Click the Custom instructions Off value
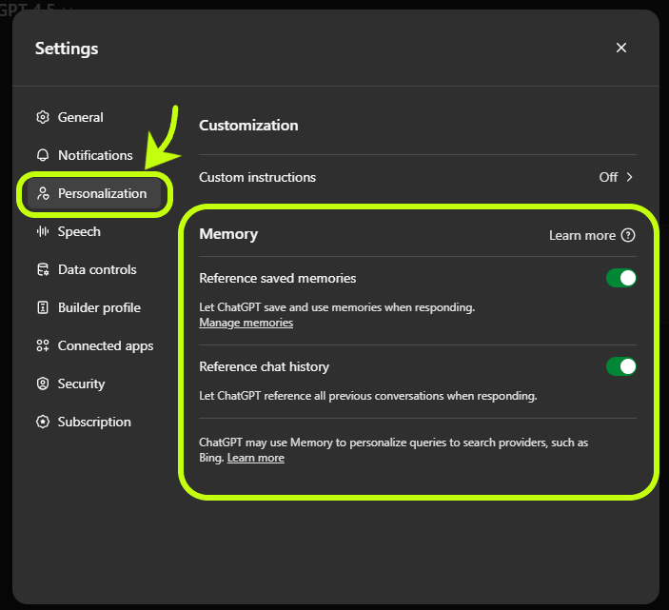This screenshot has height=610, width=669. click(x=608, y=177)
